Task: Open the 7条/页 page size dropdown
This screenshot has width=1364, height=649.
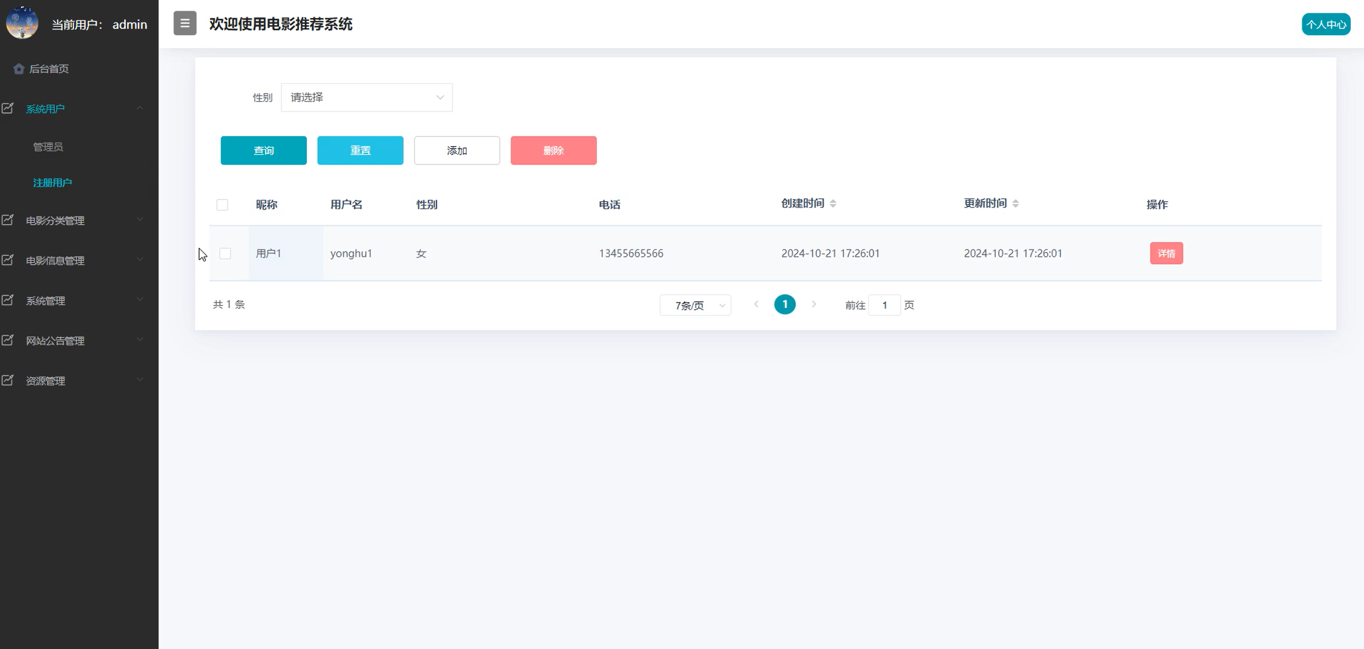Action: [x=695, y=305]
